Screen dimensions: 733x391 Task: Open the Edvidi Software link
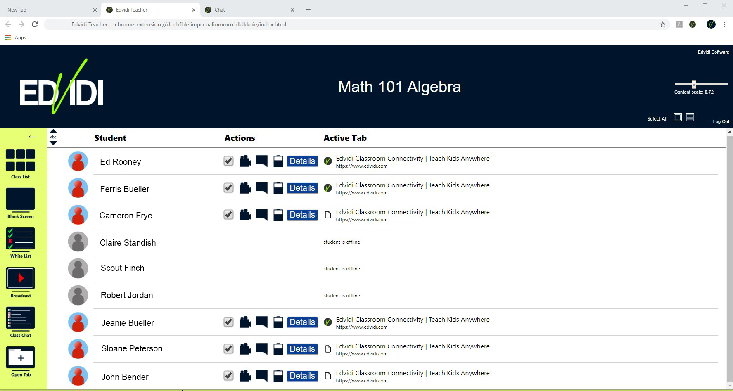tap(713, 52)
